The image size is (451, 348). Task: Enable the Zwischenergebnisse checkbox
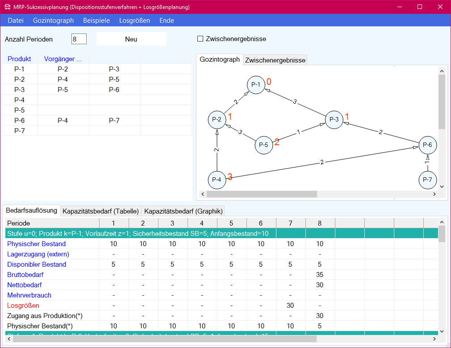[x=200, y=39]
